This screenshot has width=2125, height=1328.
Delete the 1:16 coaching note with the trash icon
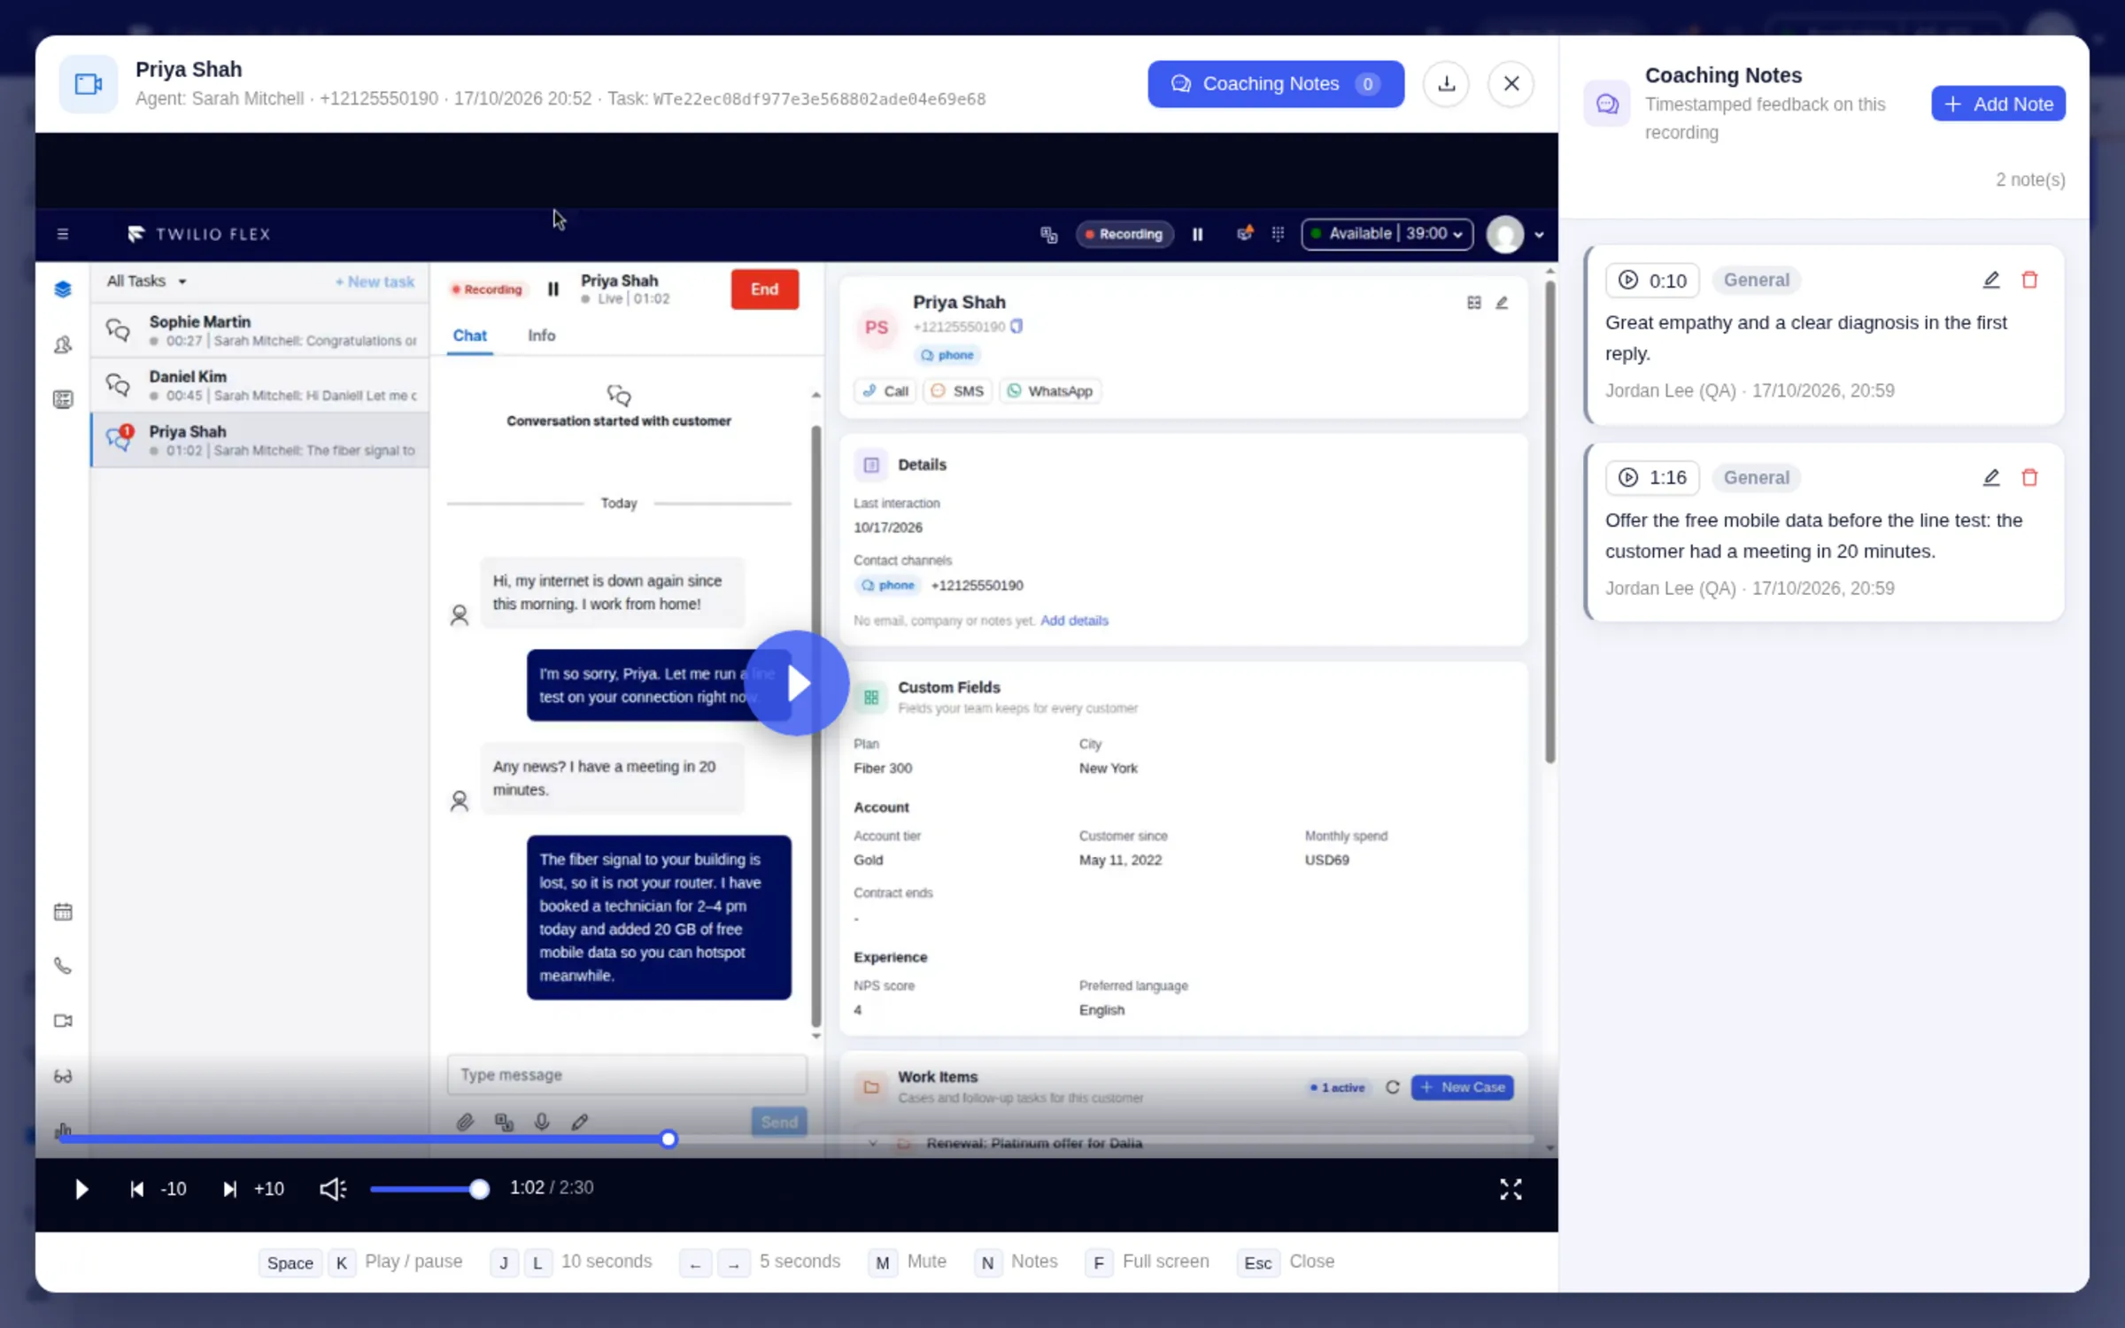click(x=2029, y=477)
